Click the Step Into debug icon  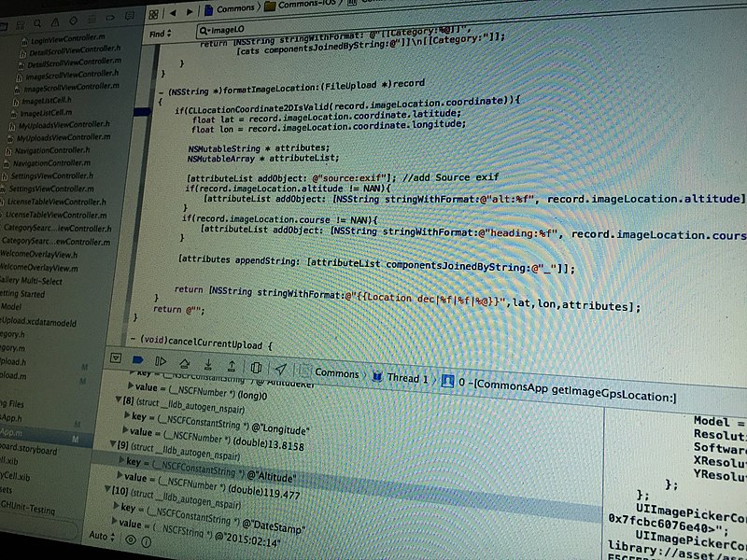click(207, 364)
